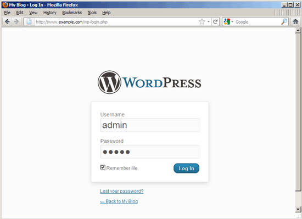Click the page icon in address bar
The height and width of the screenshot is (219, 302).
click(29, 21)
